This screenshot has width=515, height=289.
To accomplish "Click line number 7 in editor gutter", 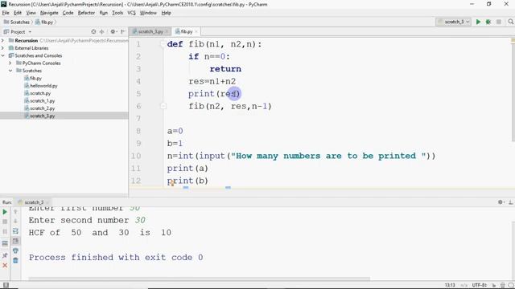I will [138, 118].
